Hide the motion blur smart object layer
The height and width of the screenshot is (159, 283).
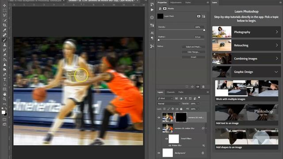point(159,129)
